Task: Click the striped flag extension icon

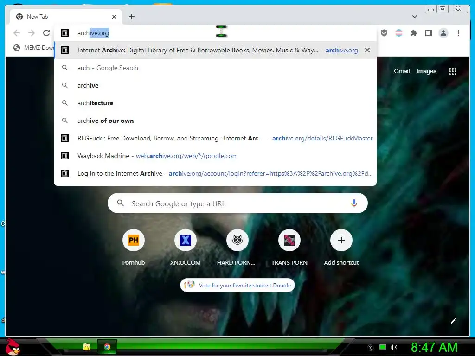Action: pos(398,33)
